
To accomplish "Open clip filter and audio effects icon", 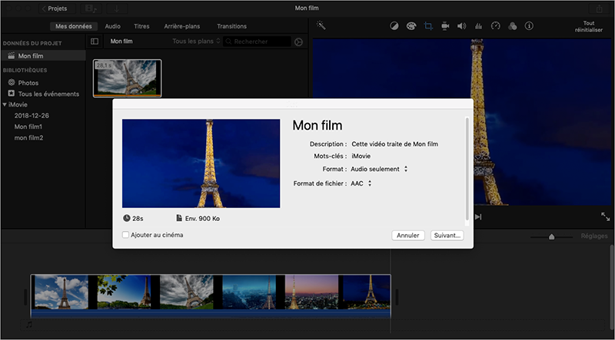I will [512, 26].
